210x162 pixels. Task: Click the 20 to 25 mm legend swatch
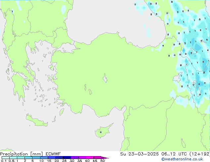pos(59,158)
